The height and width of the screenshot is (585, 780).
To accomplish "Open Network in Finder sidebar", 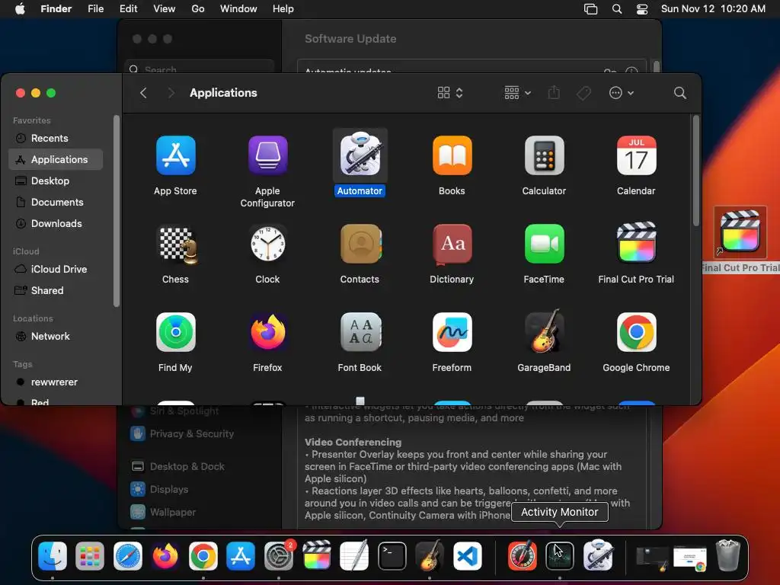I will tap(56, 336).
